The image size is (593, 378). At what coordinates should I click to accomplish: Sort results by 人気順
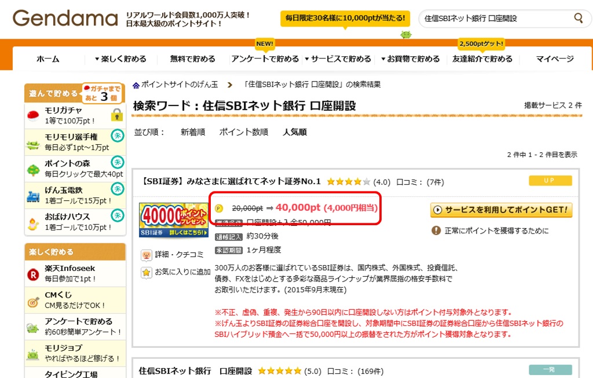point(295,132)
